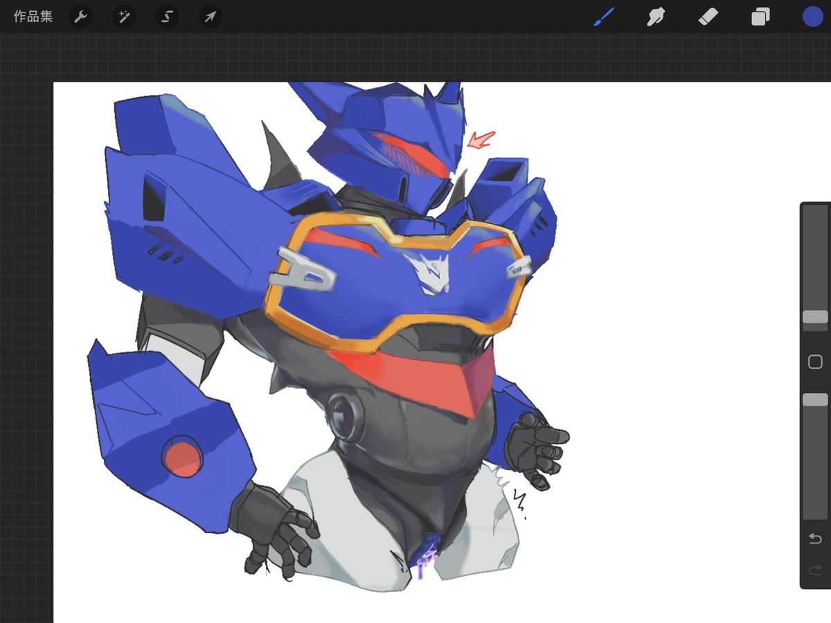Open the Adjustments magic wand menu

click(125, 17)
